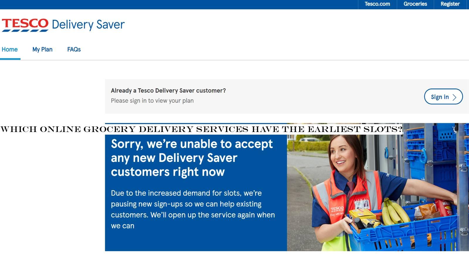Open the FAQs tab

tap(74, 49)
